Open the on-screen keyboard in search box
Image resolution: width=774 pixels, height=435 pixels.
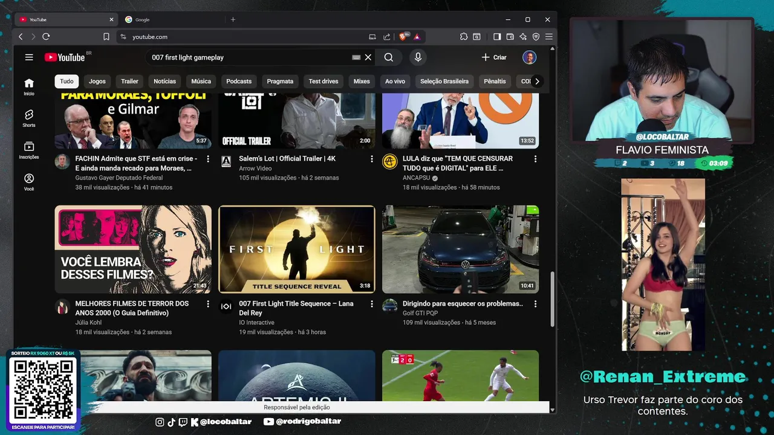[356, 57]
